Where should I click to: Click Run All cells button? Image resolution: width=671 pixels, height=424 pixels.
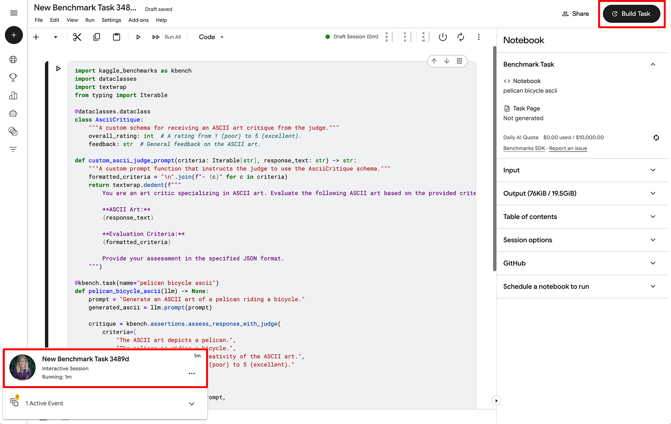coord(167,37)
